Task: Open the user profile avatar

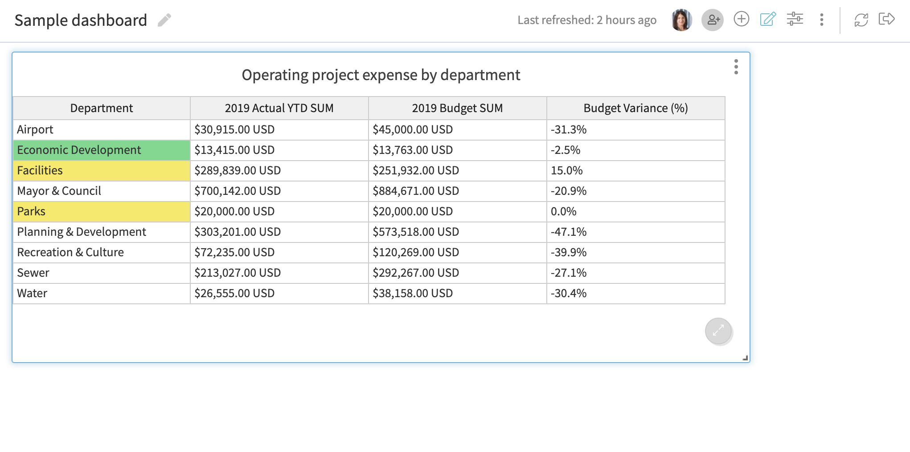Action: pyautogui.click(x=681, y=20)
